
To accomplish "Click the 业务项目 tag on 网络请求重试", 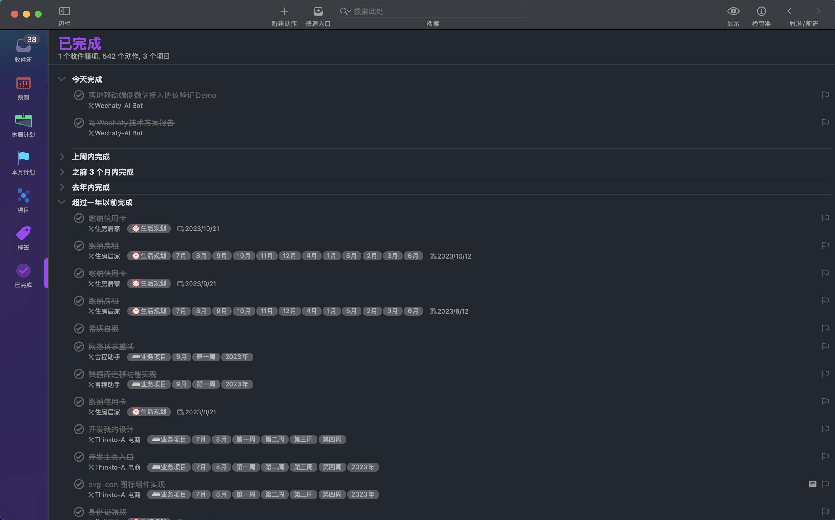I will pos(149,357).
